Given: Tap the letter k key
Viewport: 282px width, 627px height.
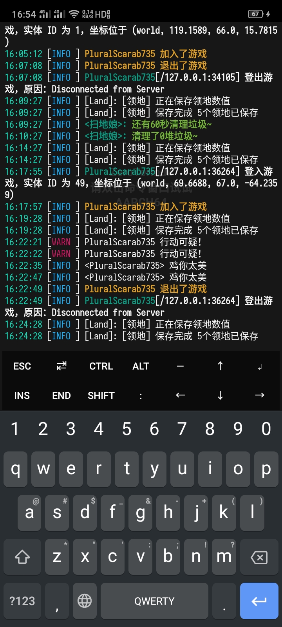Looking at the screenshot, I should point(224,513).
